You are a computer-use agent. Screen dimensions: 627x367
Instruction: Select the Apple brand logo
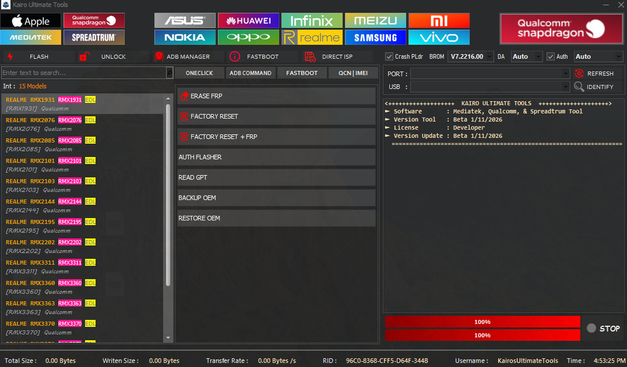pos(30,21)
